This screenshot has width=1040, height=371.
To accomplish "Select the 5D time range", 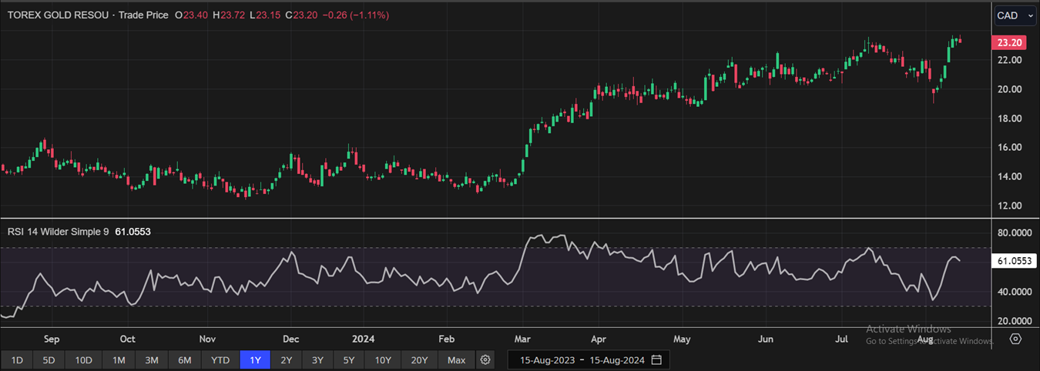I will click(x=49, y=359).
